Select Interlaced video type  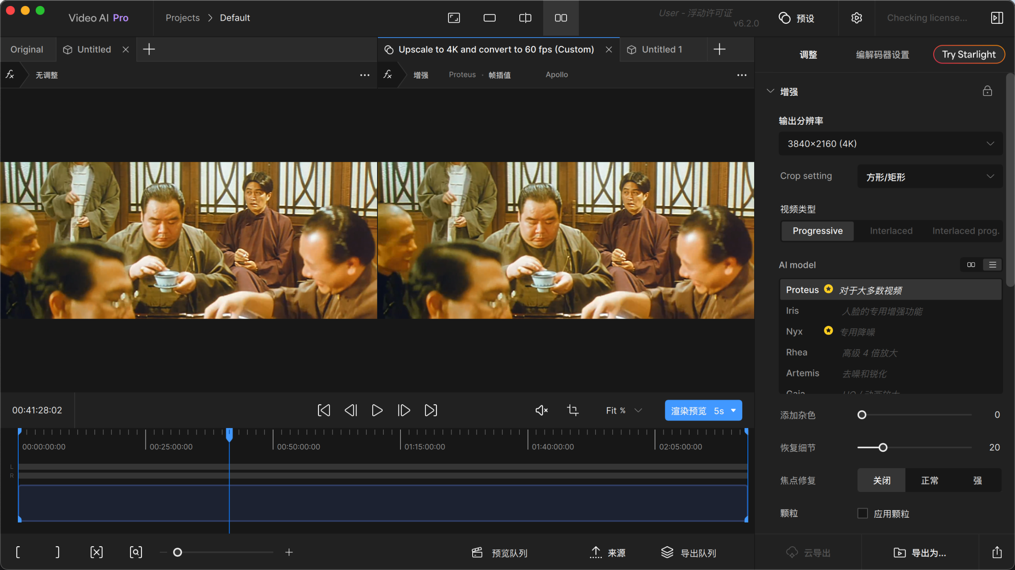click(891, 231)
